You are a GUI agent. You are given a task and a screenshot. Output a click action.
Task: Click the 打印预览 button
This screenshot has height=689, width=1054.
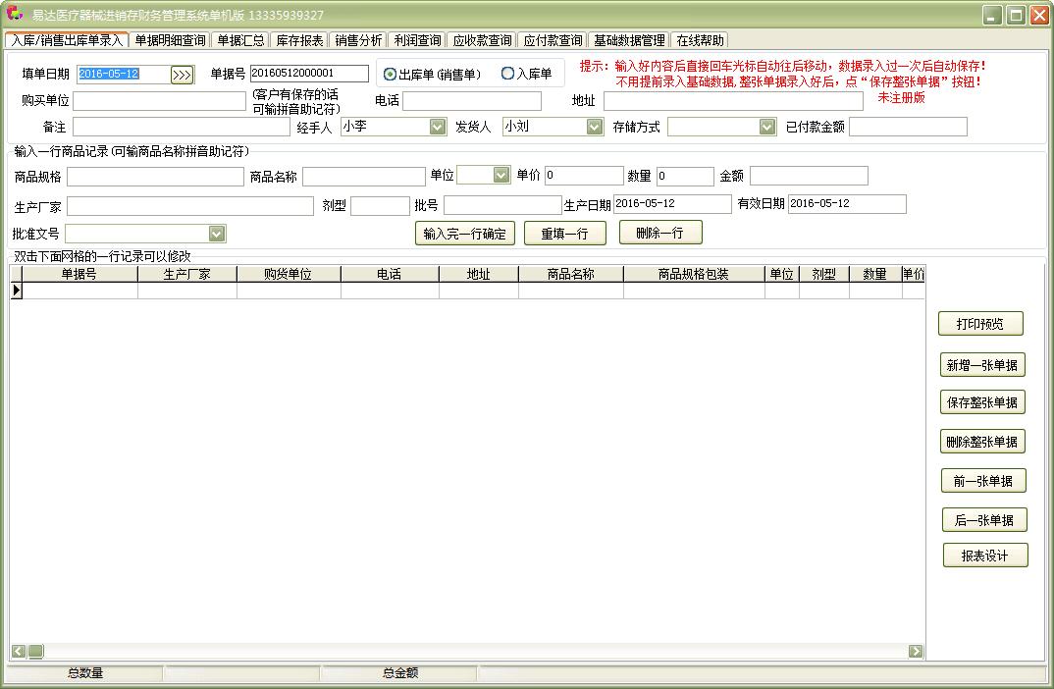(981, 324)
